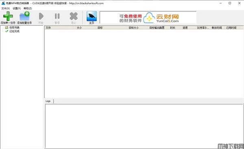244x149 pixels.
Task: Select 已经完成 in the tree
Action: (x=14, y=31)
